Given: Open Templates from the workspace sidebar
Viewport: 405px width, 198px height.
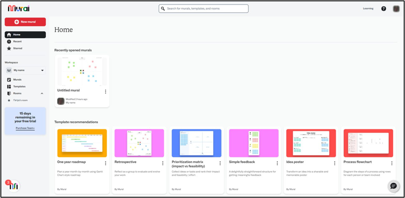Looking at the screenshot, I should click(19, 87).
